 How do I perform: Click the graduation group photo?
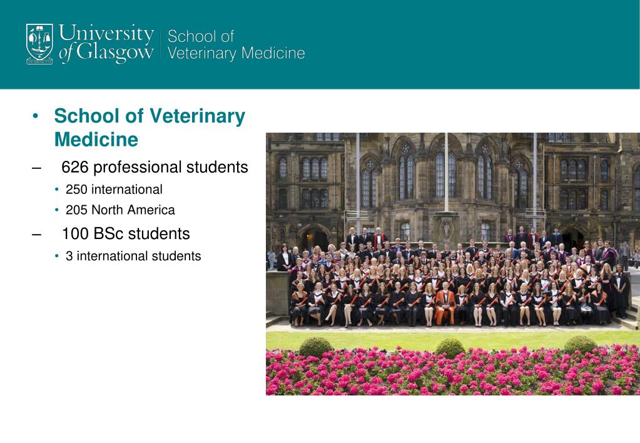point(453,264)
